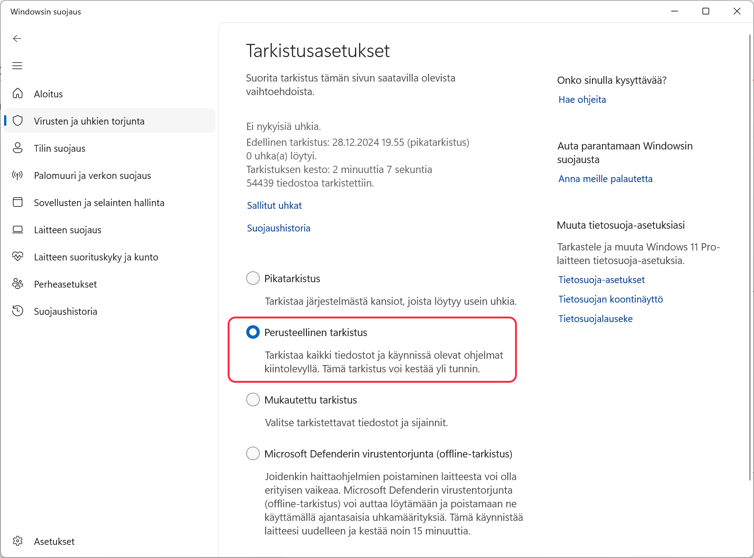
Task: Select the Perusteellinen tarkistus option
Action: [x=253, y=332]
